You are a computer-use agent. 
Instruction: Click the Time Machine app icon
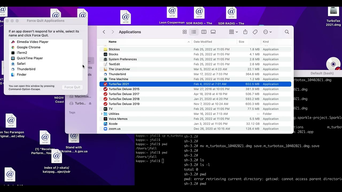(106, 79)
